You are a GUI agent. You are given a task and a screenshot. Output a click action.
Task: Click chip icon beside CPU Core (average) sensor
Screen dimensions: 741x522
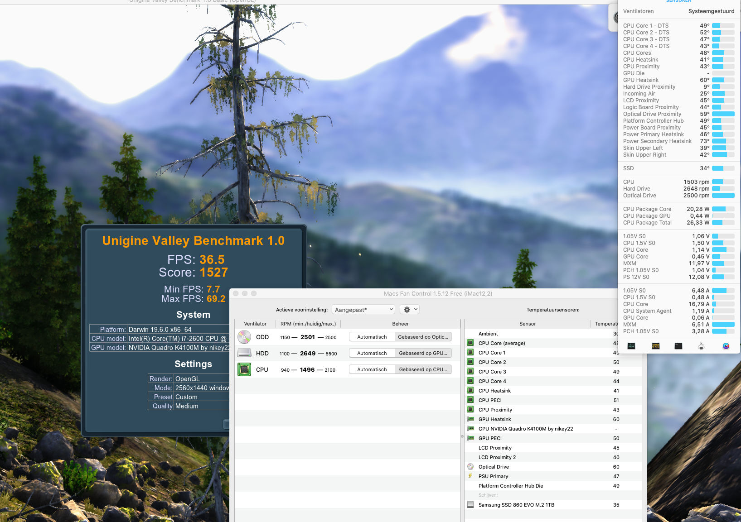(470, 343)
